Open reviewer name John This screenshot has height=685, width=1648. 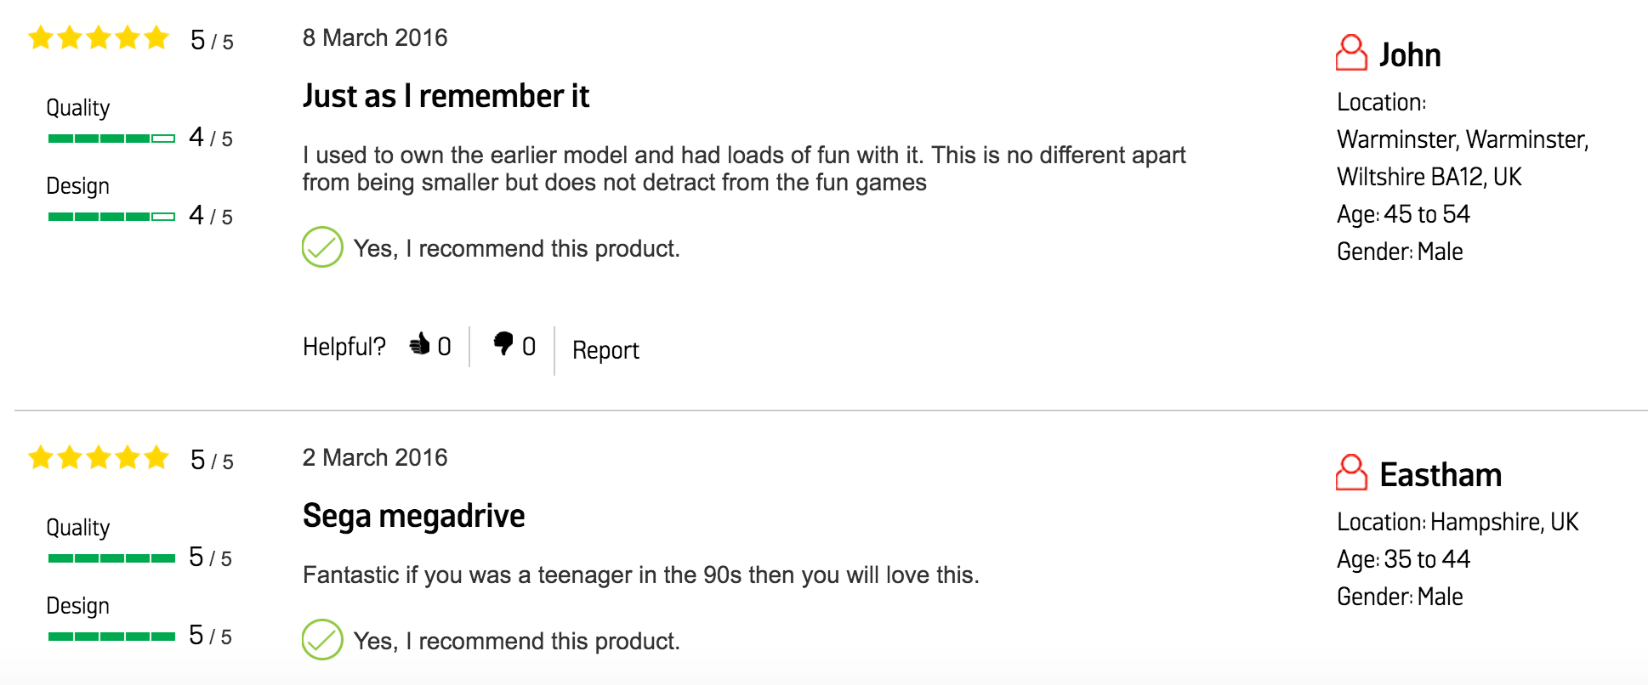pos(1410,55)
